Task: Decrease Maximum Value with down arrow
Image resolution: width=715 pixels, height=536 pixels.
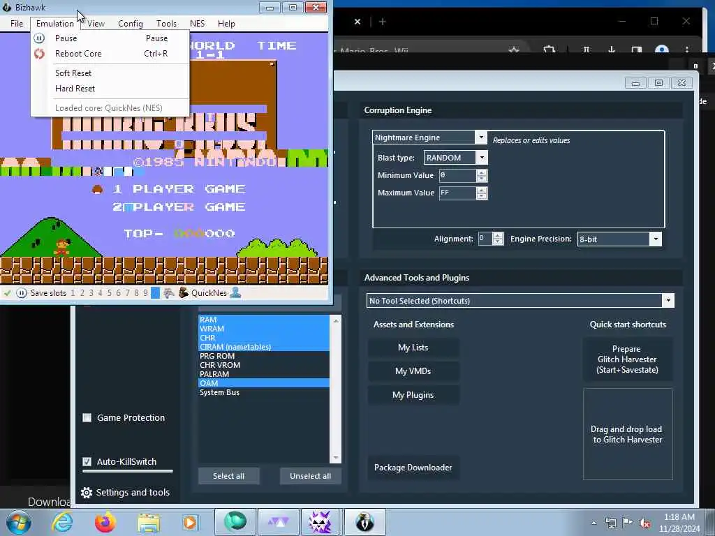Action: click(482, 196)
